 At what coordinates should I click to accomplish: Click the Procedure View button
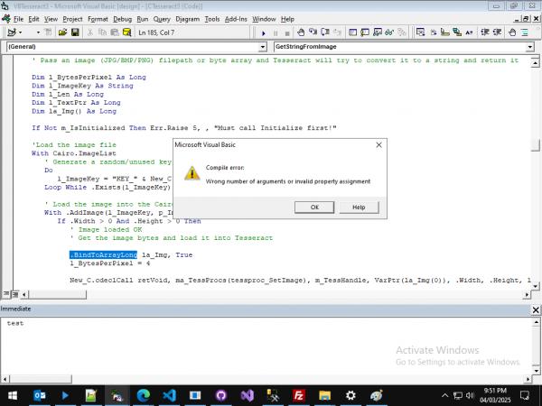point(6,294)
